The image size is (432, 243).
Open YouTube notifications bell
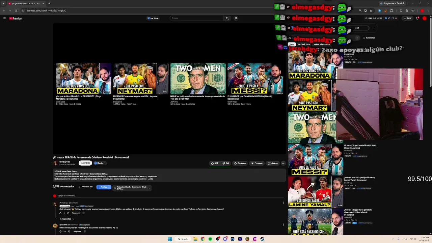(x=417, y=18)
